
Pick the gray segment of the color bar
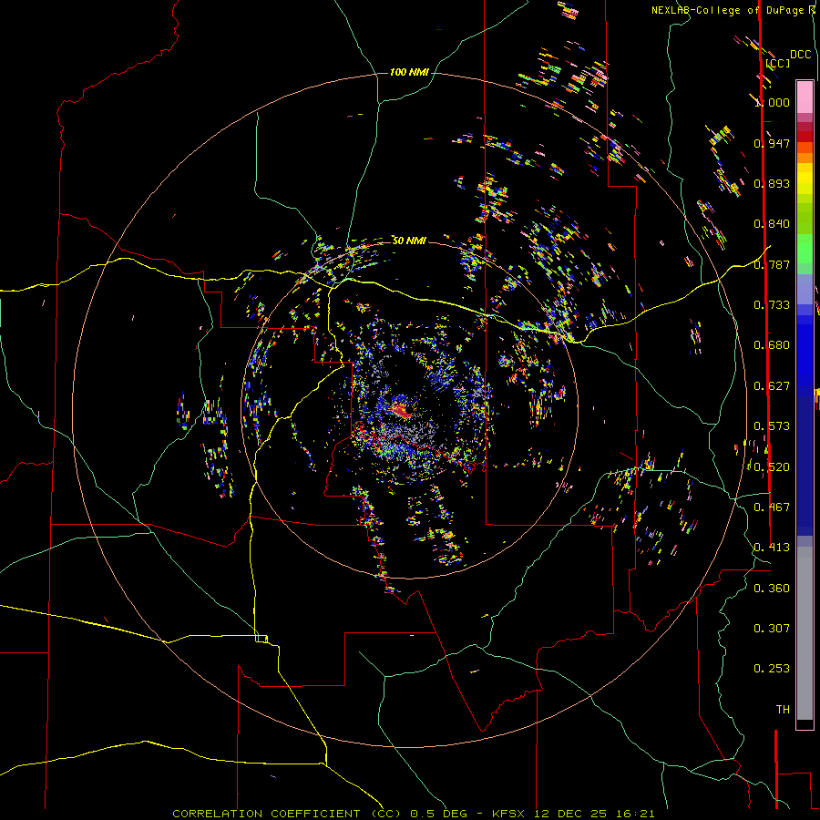tap(805, 633)
